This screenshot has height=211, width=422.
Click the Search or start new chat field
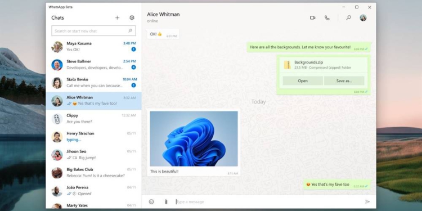93,31
